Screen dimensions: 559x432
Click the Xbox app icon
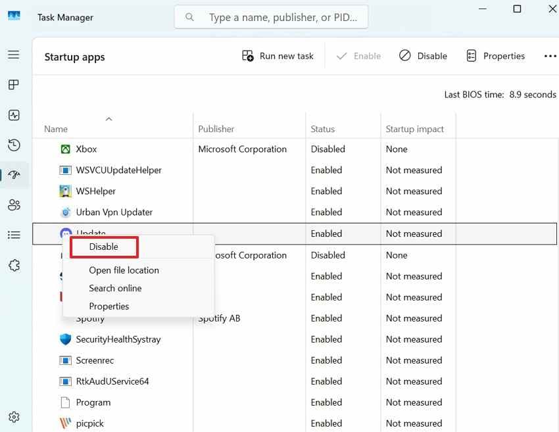(x=65, y=149)
